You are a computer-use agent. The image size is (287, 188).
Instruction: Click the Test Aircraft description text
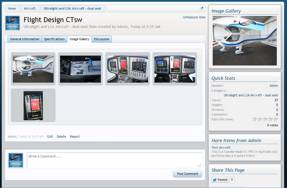coord(244,154)
